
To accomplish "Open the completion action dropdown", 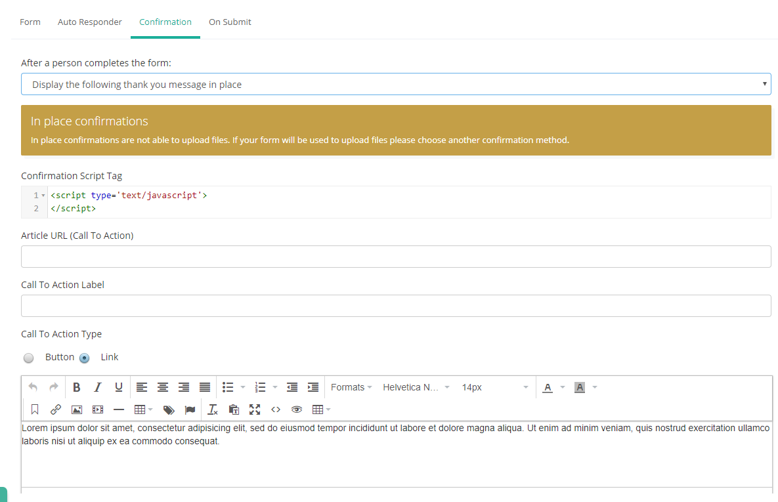I will pyautogui.click(x=396, y=85).
